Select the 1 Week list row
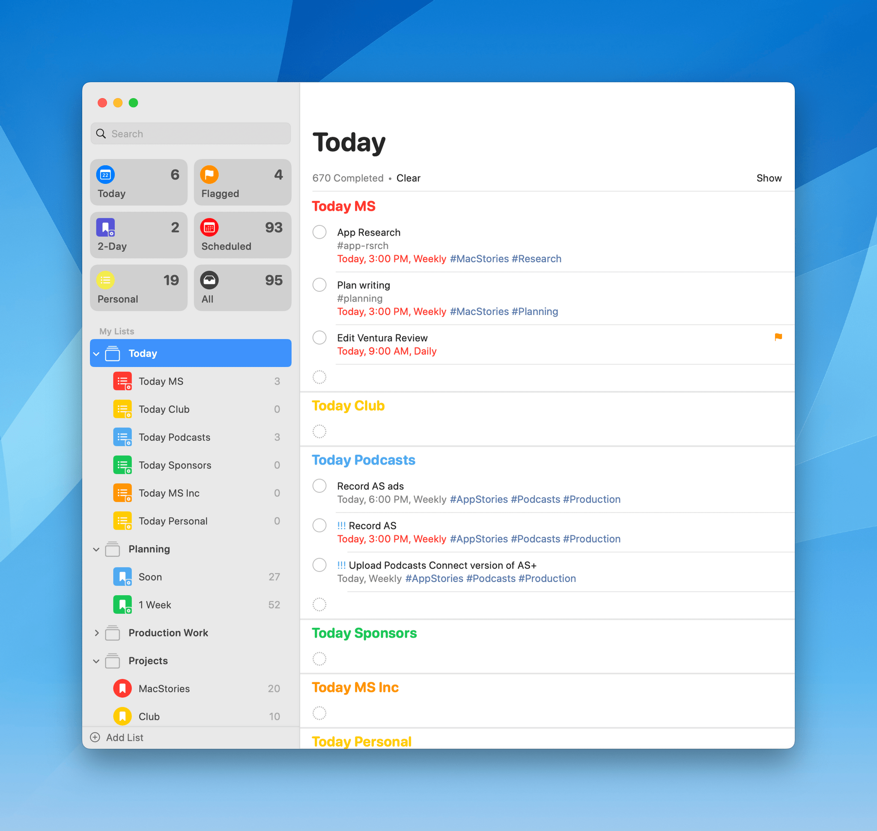This screenshot has width=877, height=831. 191,605
